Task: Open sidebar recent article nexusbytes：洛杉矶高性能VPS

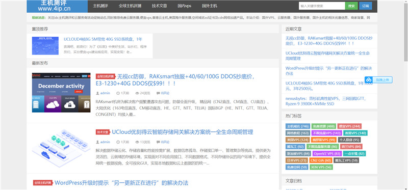Action: (326, 101)
